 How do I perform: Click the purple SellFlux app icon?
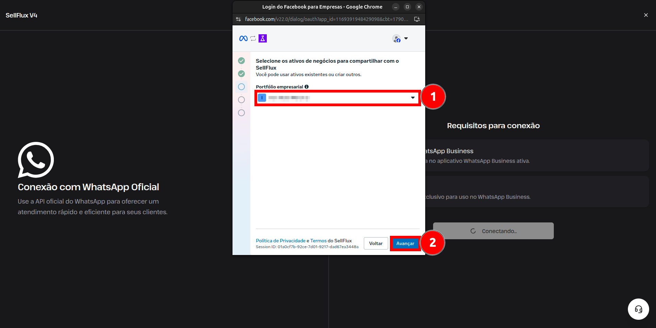[263, 38]
